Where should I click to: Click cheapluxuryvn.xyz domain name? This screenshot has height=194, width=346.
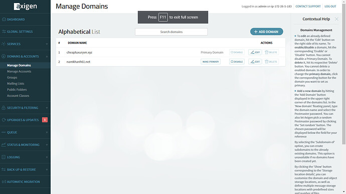pyautogui.click(x=79, y=52)
